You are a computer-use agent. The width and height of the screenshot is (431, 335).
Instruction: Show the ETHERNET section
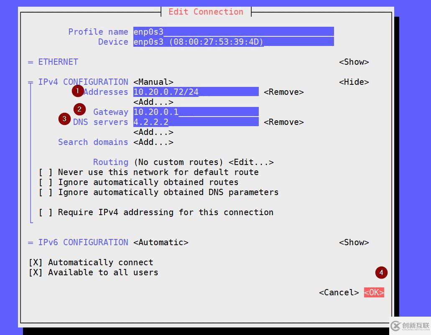354,62
